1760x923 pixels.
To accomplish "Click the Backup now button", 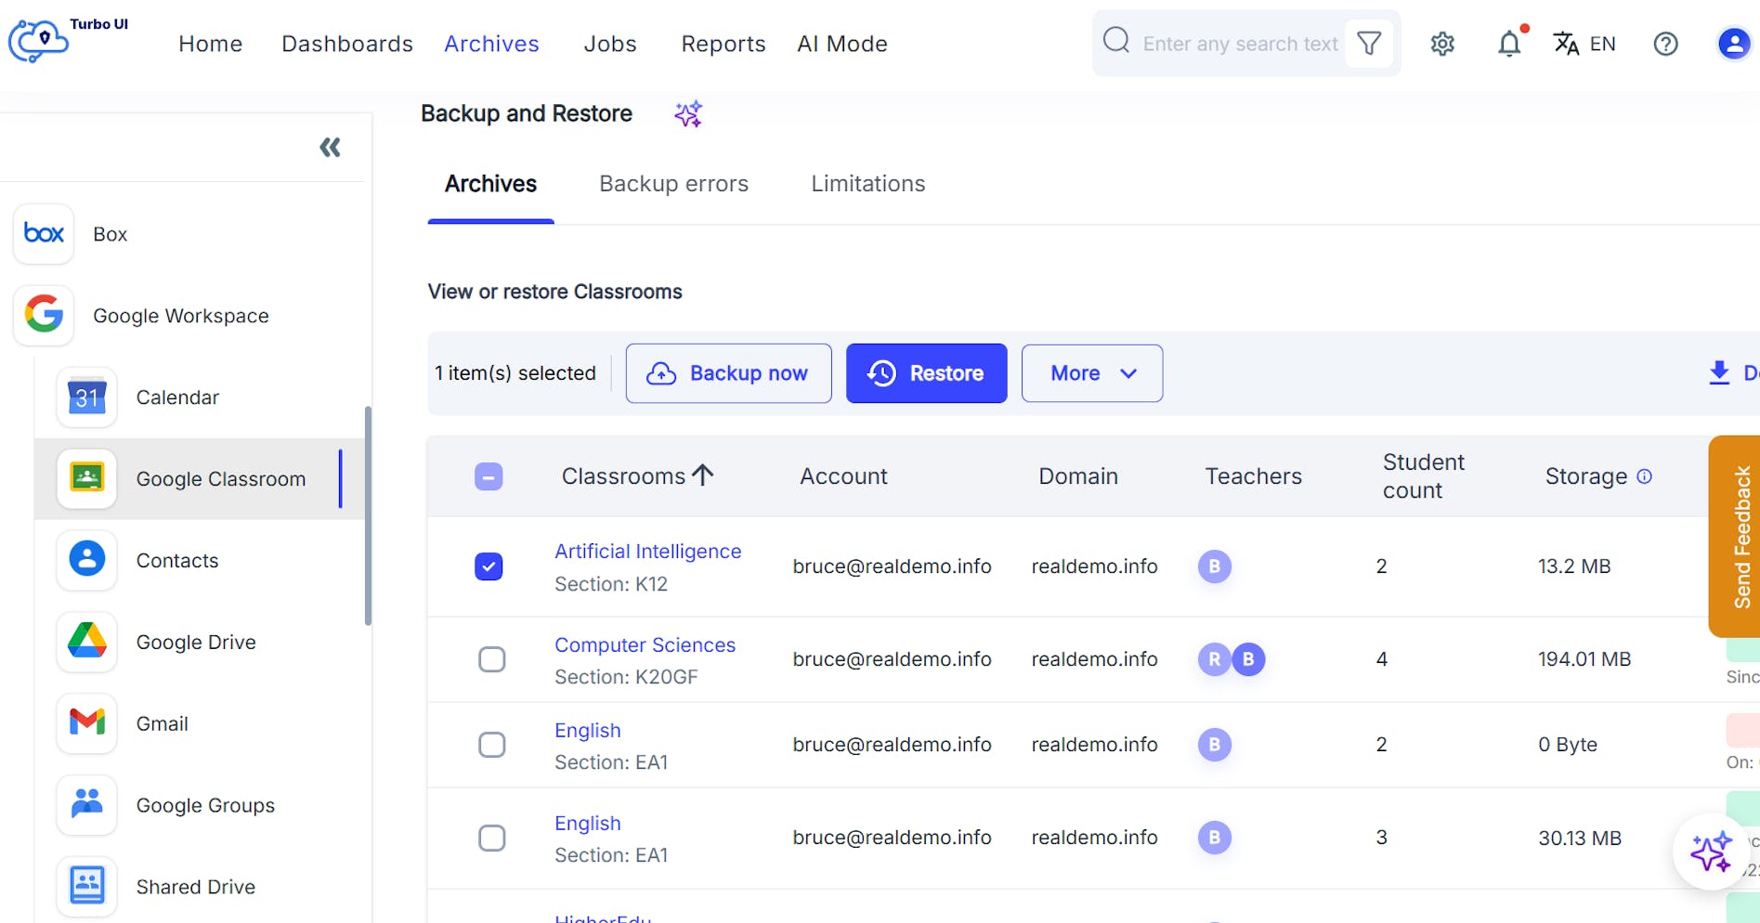I will [728, 373].
